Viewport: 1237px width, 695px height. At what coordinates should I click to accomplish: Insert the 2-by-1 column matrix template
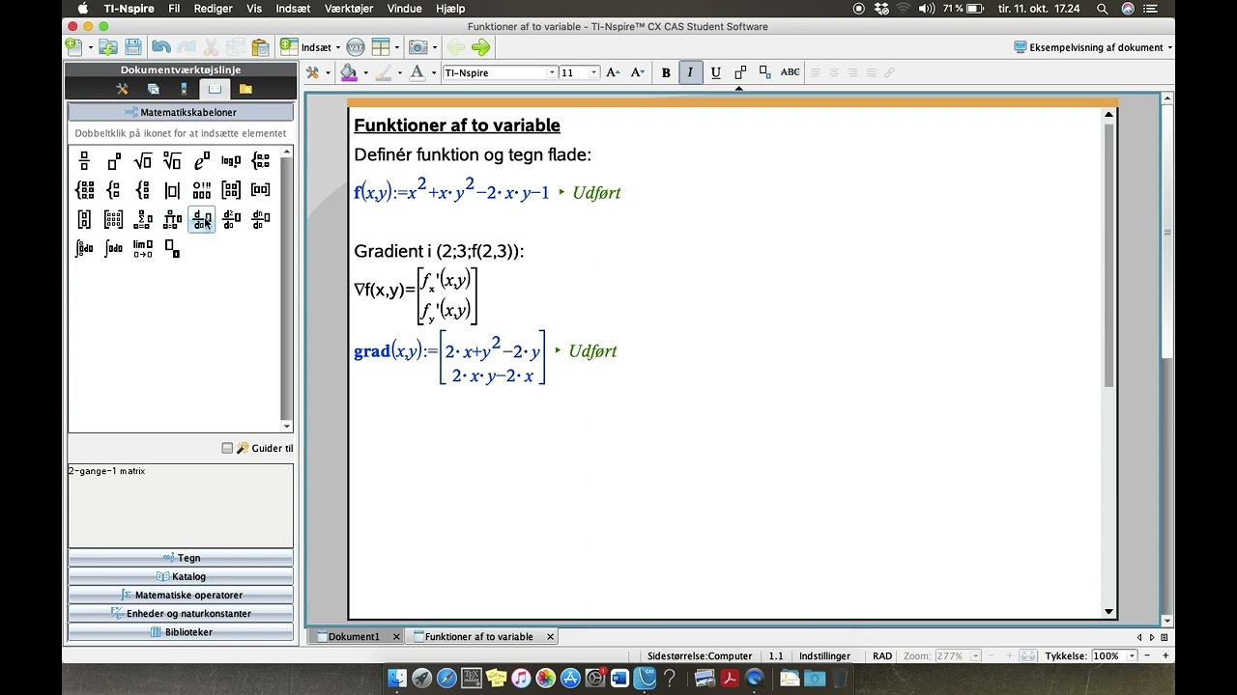pos(84,220)
